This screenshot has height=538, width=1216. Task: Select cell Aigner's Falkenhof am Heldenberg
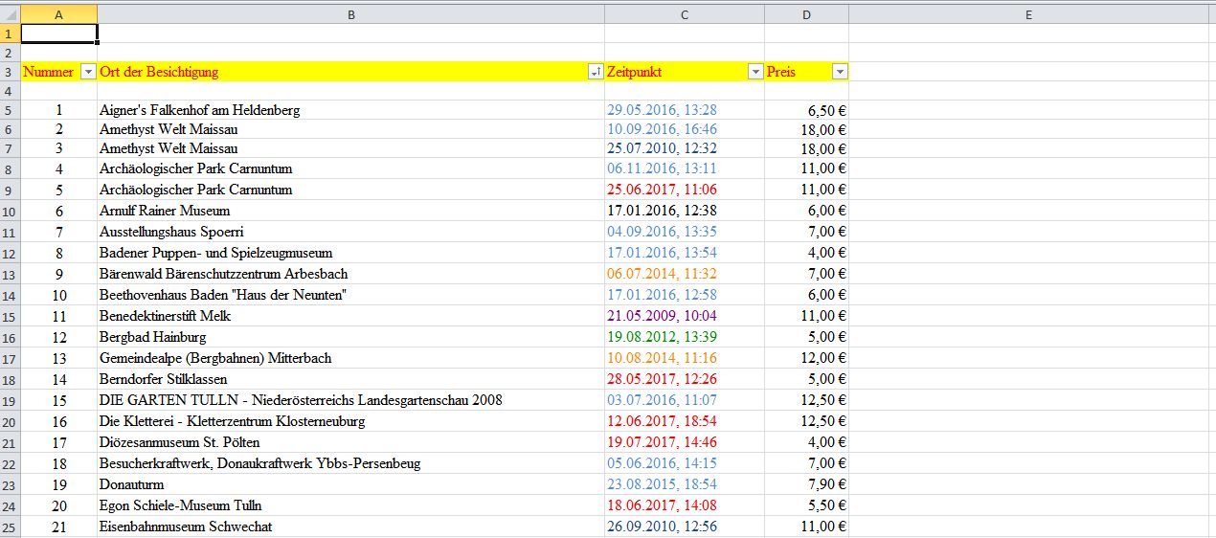point(350,110)
